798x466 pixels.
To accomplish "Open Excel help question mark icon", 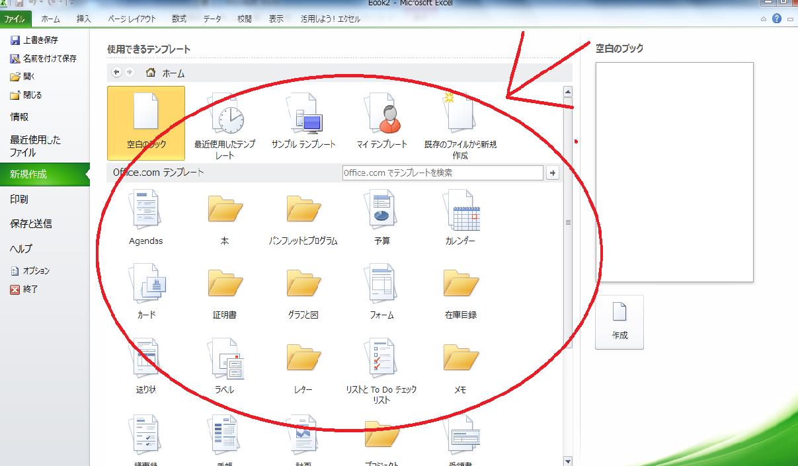I will click(x=778, y=19).
